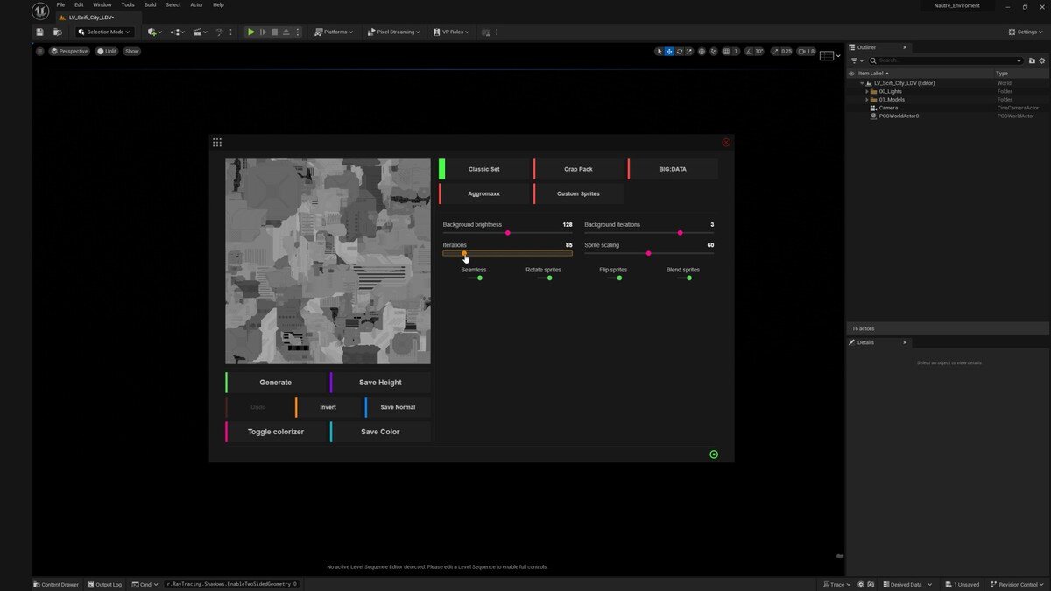Open the VP Roles dropdown
The height and width of the screenshot is (591, 1051).
click(451, 32)
